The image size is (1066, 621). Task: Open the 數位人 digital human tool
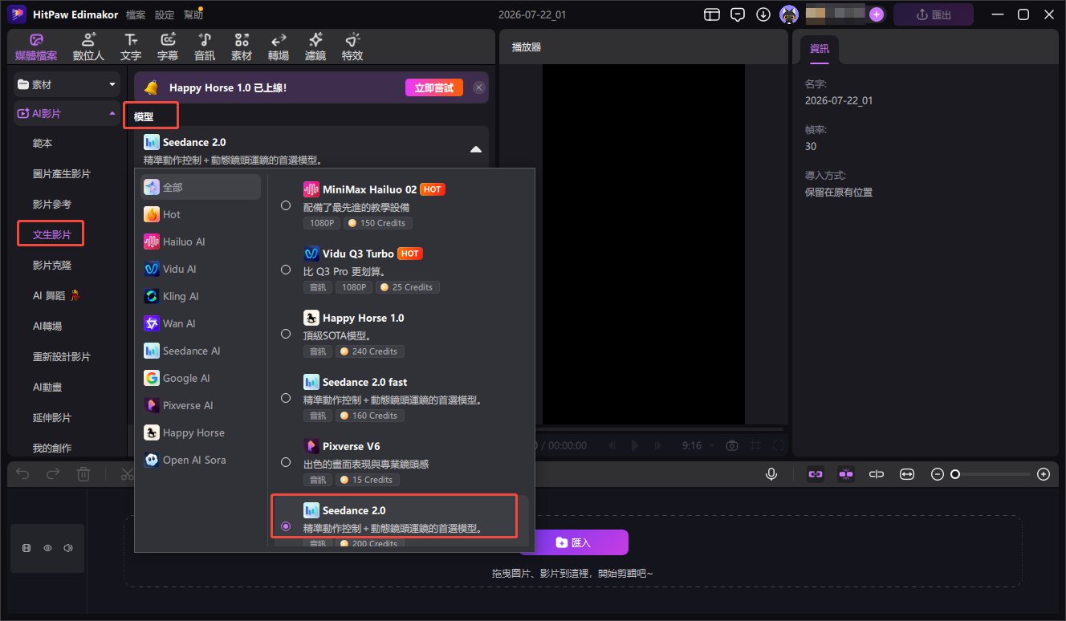[x=88, y=47]
